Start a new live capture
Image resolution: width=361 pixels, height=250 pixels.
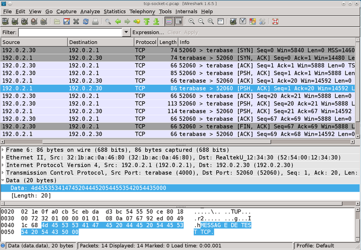(x=24, y=22)
